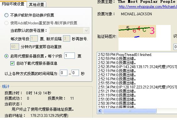Click status text 用户终止了使用代理服务器地址投票
This screenshot has height=120, width=177.
[x=43, y=109]
